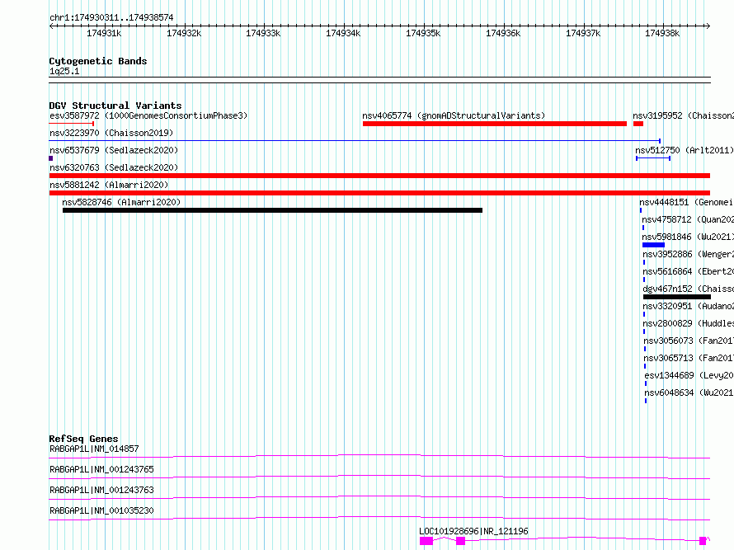
Task: Open variant nsv5981846 Wu2021 label
Action: pos(688,237)
